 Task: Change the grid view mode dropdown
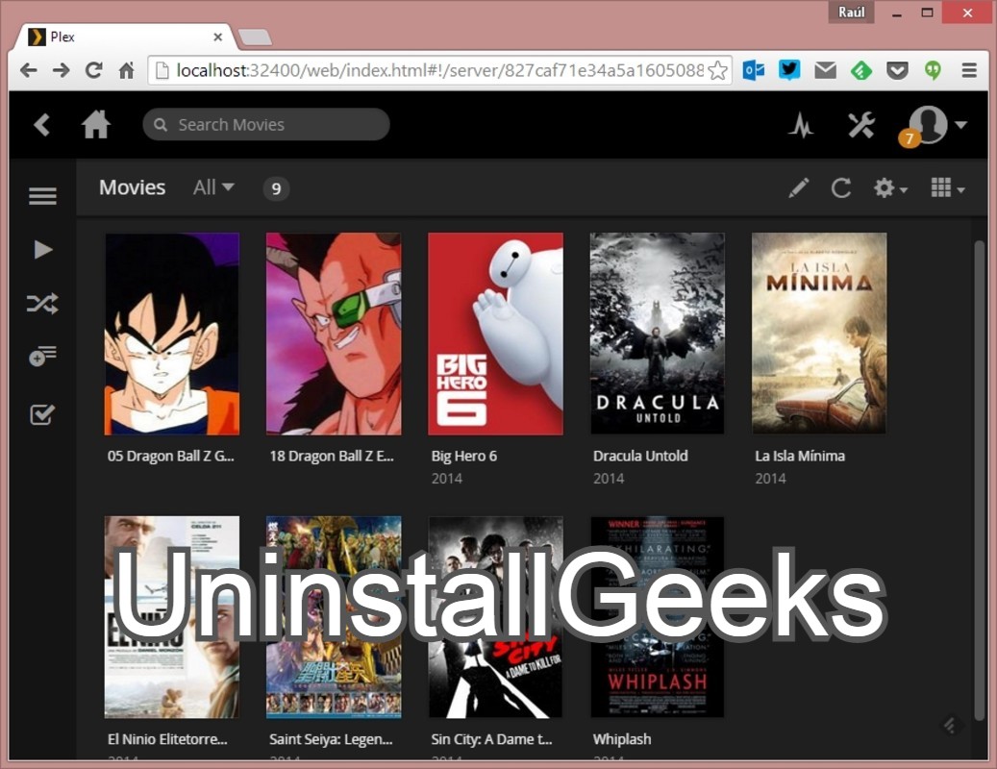[x=947, y=188]
